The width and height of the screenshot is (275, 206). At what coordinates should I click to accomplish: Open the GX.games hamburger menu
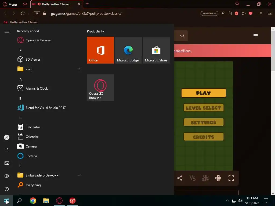coord(256,36)
